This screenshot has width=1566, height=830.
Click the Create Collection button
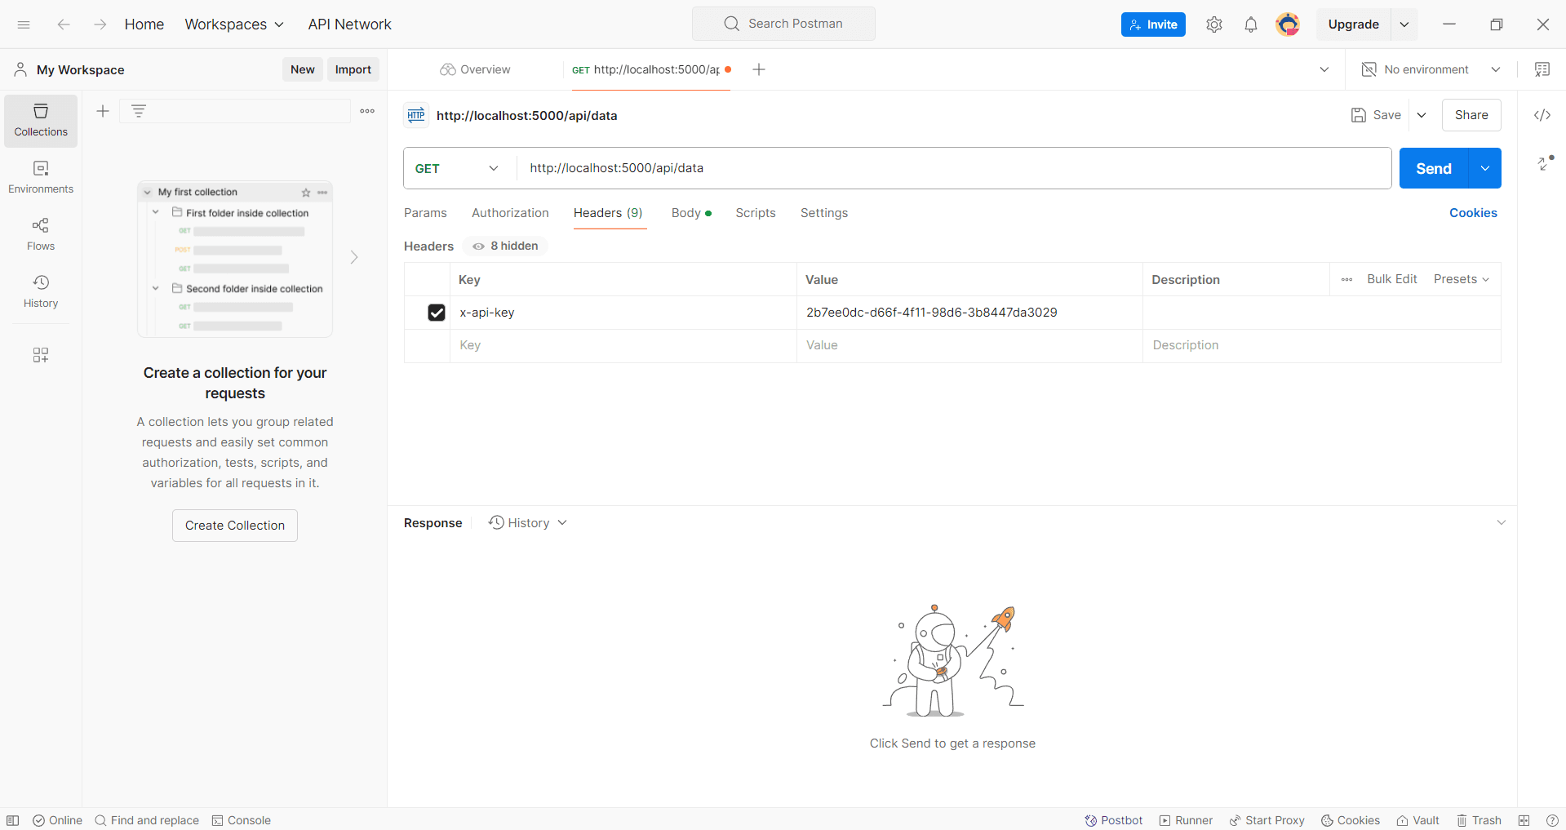pos(234,525)
